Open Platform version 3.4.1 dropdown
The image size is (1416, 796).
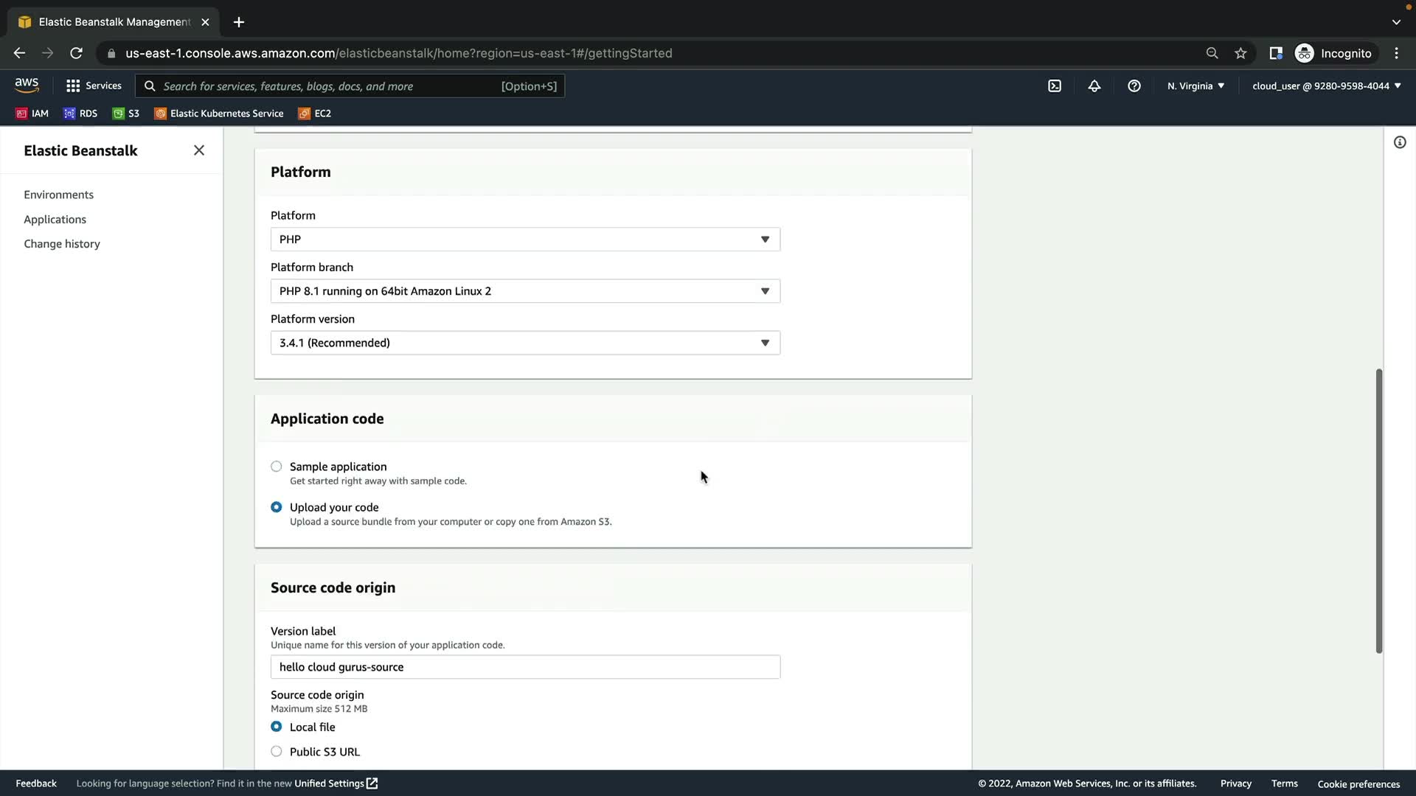tap(525, 343)
